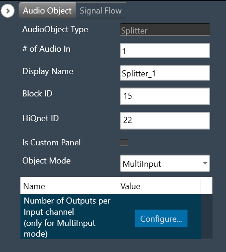Click the property table vertical scrollbar

pyautogui.click(x=207, y=217)
